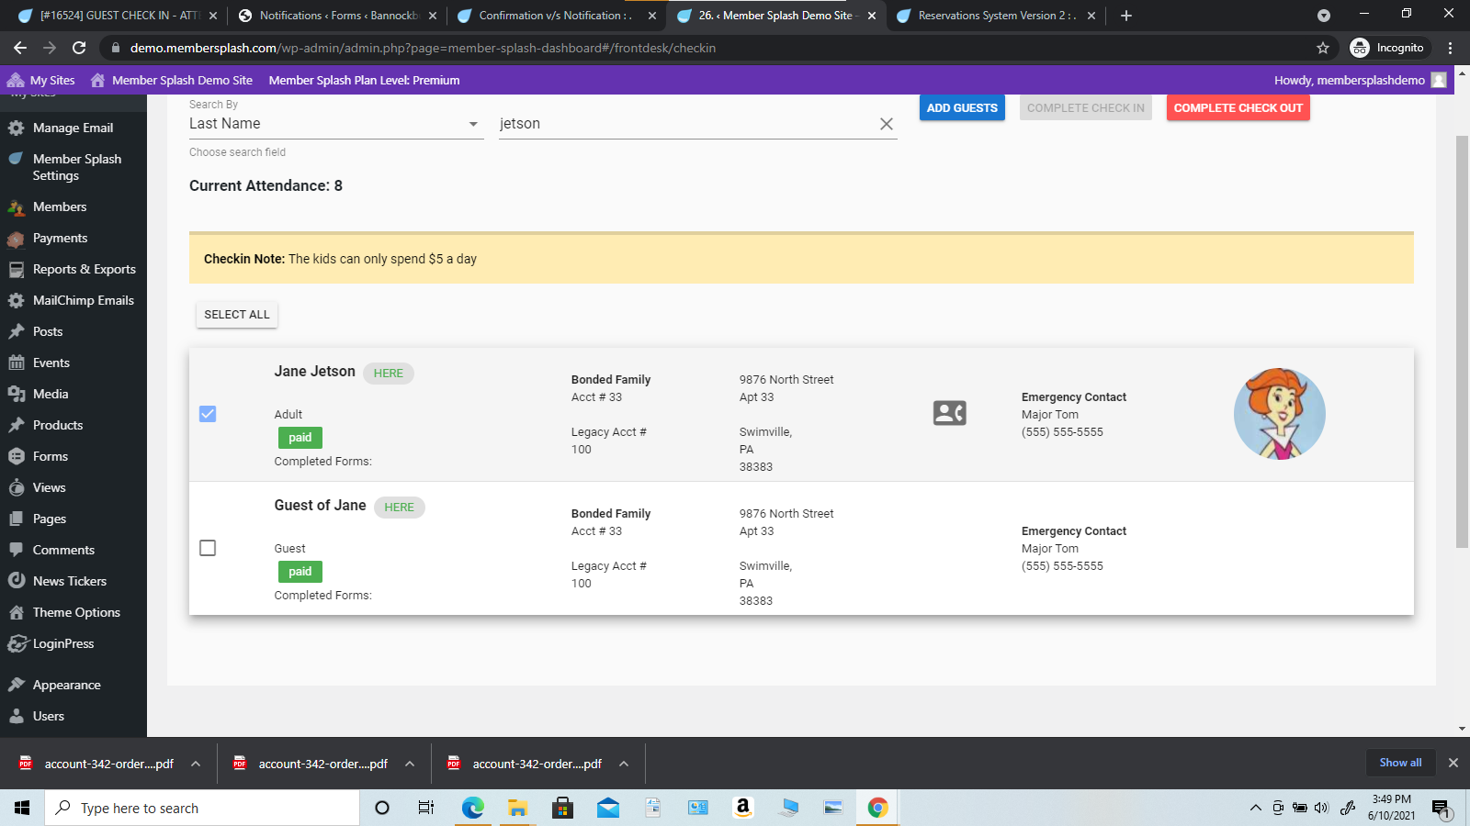The height and width of the screenshot is (826, 1470).
Task: Click the Reports & Exports icon
Action: point(16,269)
